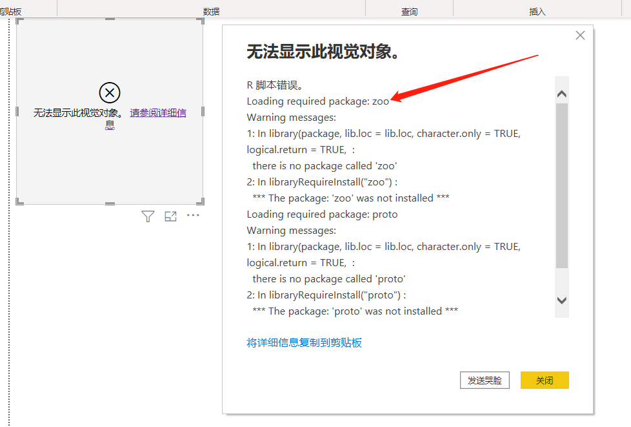Click the 剪贴板 ribbon group label
This screenshot has width=631, height=427.
(10, 12)
